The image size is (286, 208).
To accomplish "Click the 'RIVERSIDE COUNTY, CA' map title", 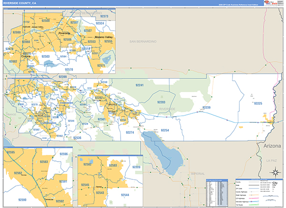I will pos(20,3).
